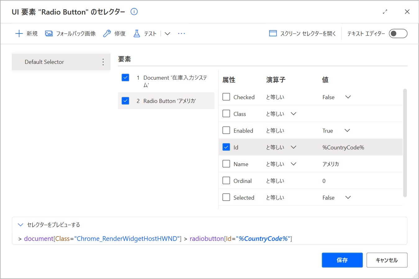The width and height of the screenshot is (419, 279).
Task: Open Name operator dropdown arrow
Action: click(x=293, y=164)
